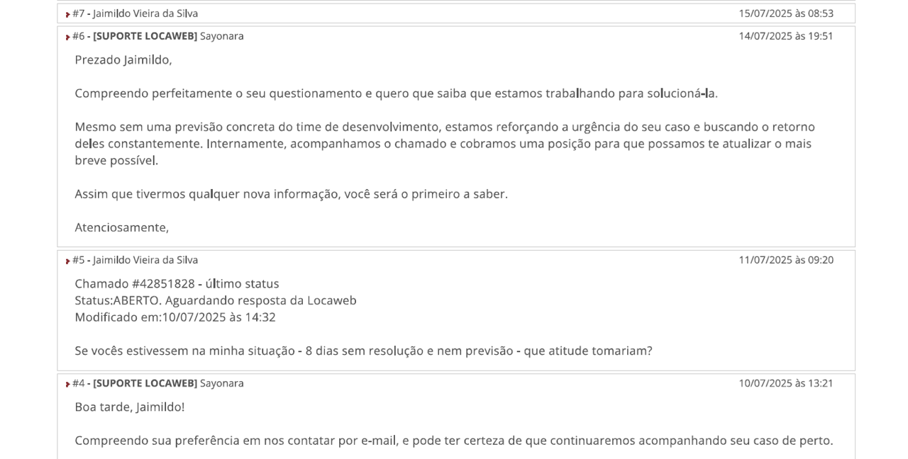The height and width of the screenshot is (459, 908).
Task: Click the paragraph starting "Compreendo perfeitamente"
Action: [396, 93]
